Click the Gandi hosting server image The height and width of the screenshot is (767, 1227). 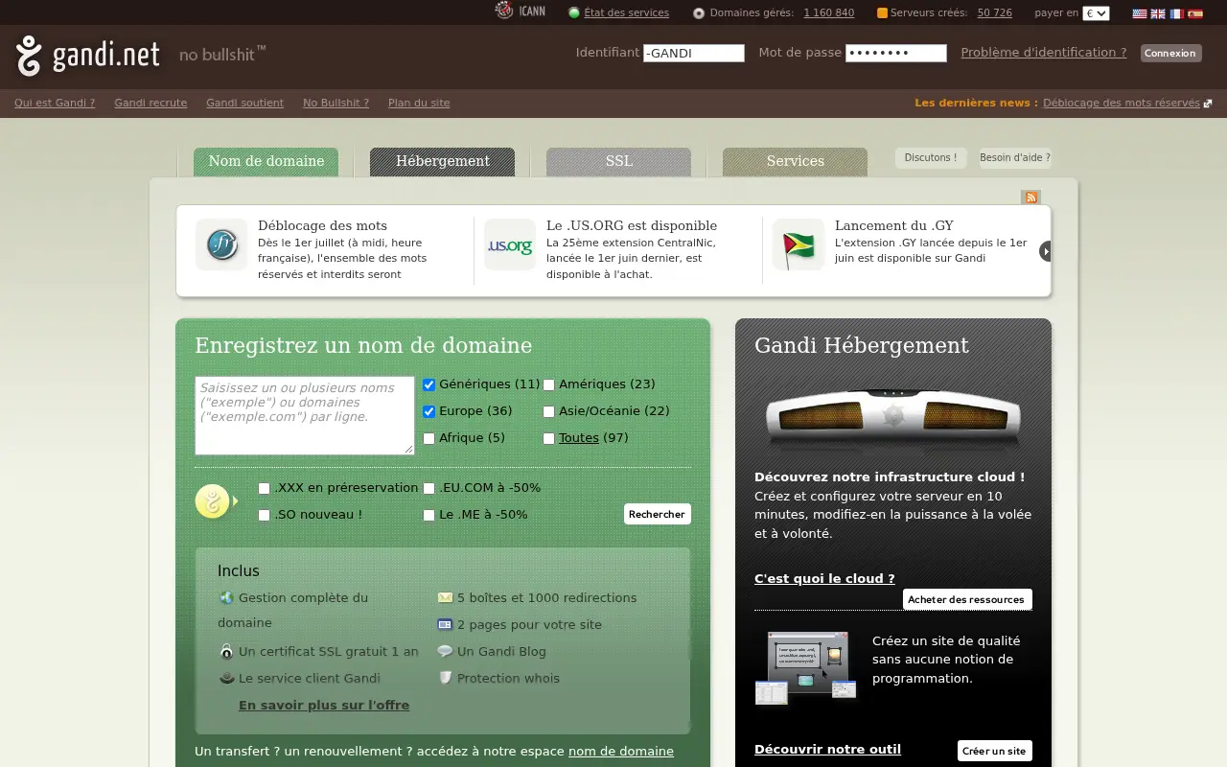click(893, 419)
